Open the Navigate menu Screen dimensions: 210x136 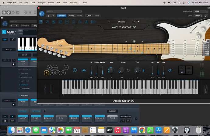42,2
